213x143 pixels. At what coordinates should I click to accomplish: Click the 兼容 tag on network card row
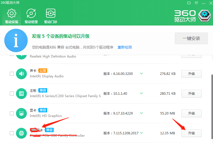pos(49,130)
